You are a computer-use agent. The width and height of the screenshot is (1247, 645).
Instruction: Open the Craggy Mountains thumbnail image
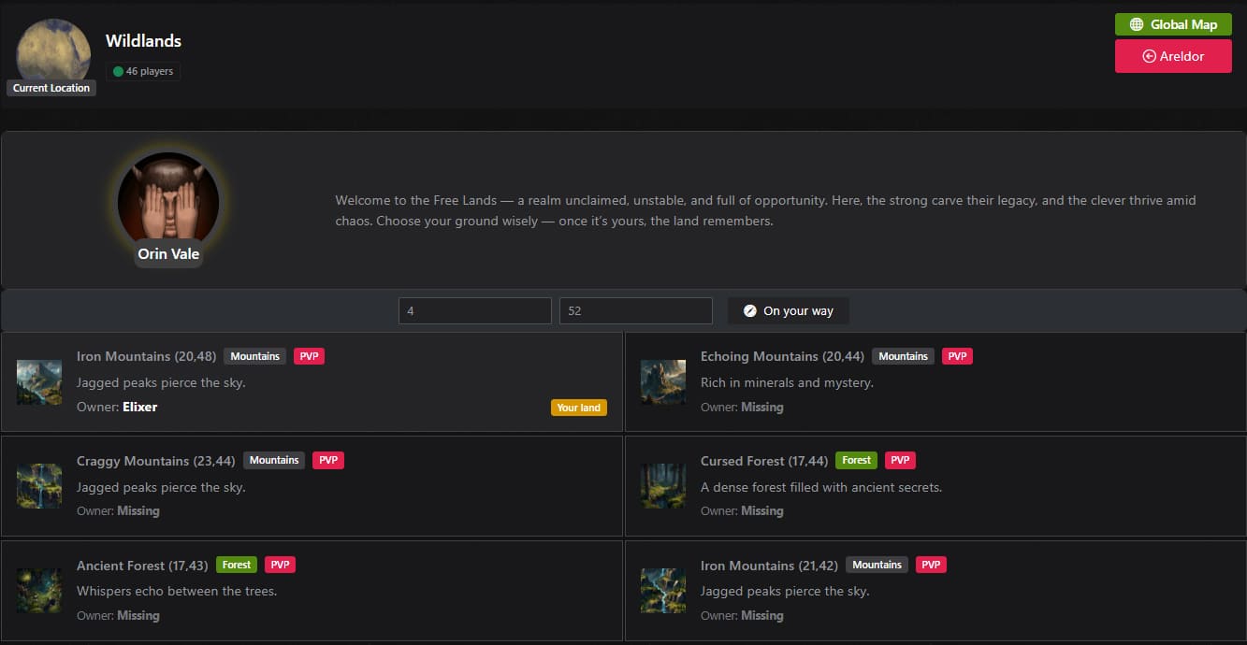coord(39,486)
